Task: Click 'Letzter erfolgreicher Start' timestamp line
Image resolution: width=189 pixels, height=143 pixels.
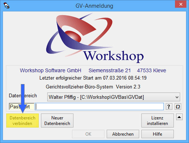Action: (93, 78)
